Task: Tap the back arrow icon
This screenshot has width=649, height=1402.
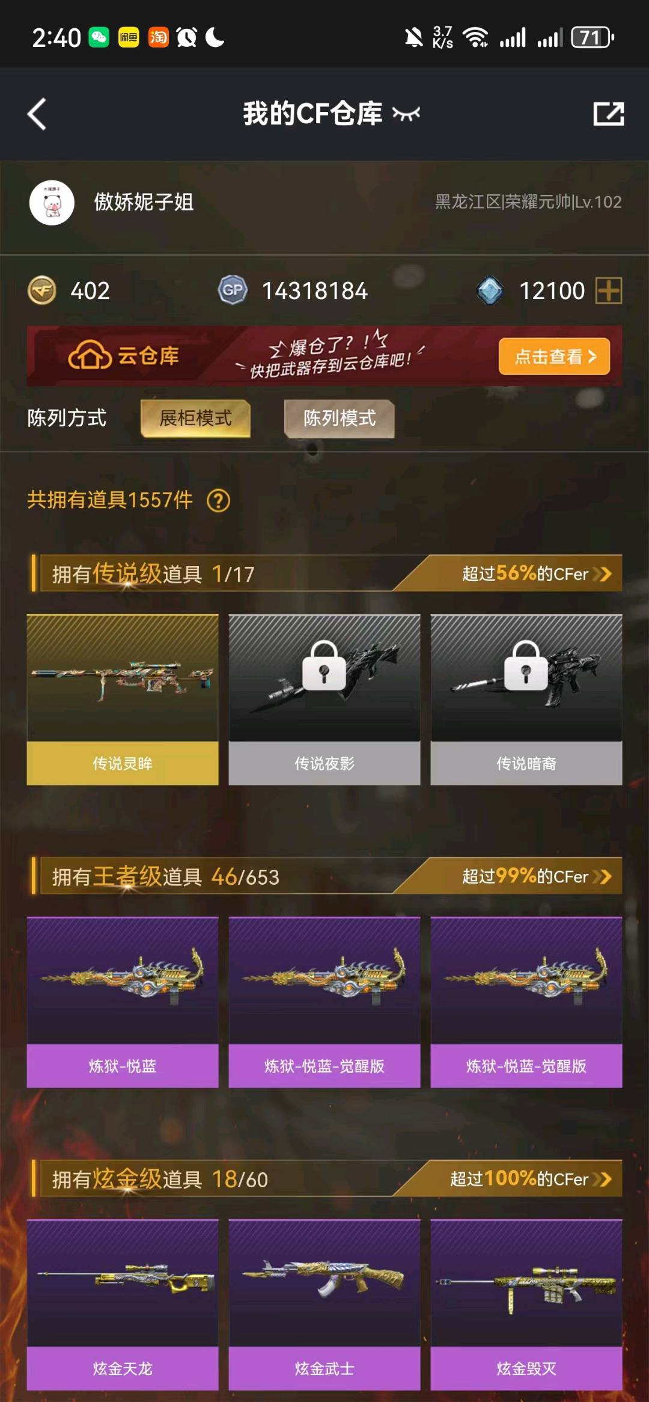Action: pos(37,114)
